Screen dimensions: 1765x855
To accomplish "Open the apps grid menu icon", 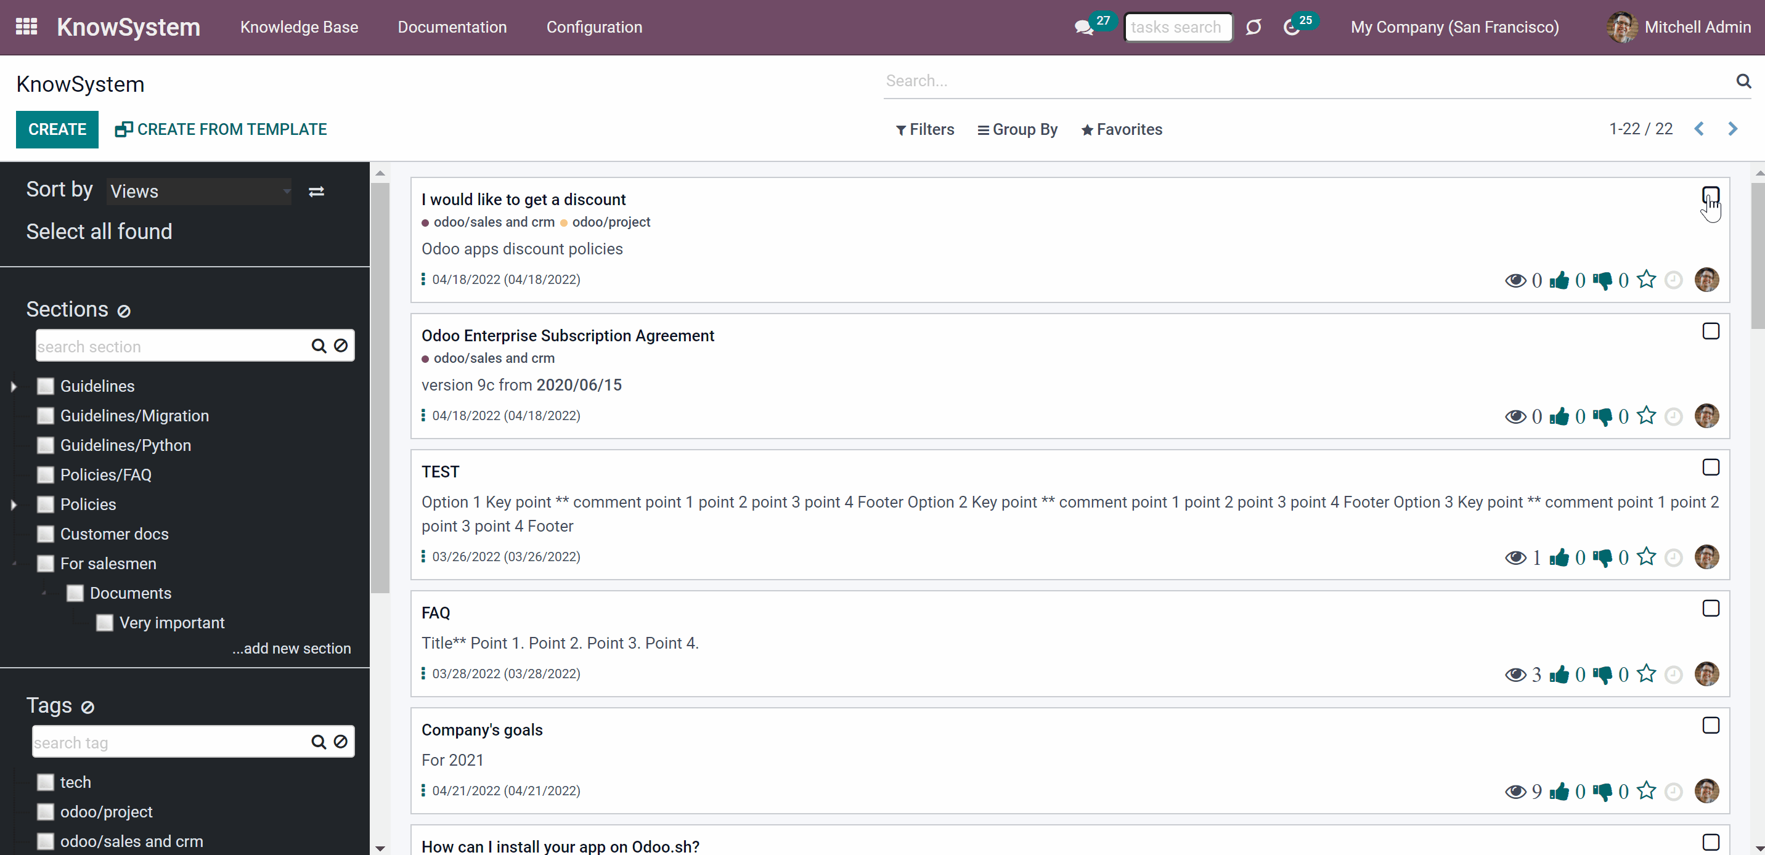I will click(x=26, y=26).
